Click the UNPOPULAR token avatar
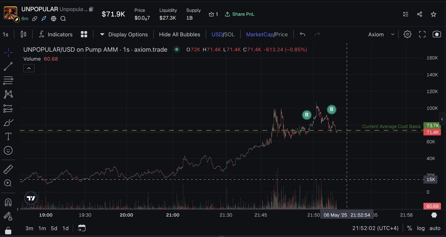446x237 pixels. pos(11,13)
